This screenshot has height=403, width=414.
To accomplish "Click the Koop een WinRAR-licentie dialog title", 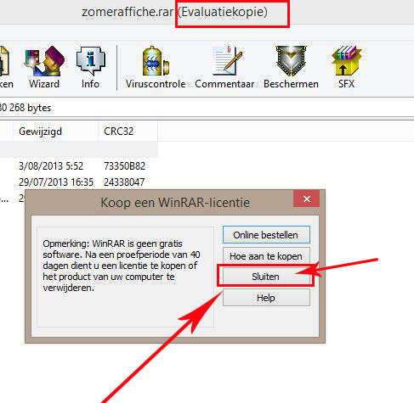I will click(175, 203).
